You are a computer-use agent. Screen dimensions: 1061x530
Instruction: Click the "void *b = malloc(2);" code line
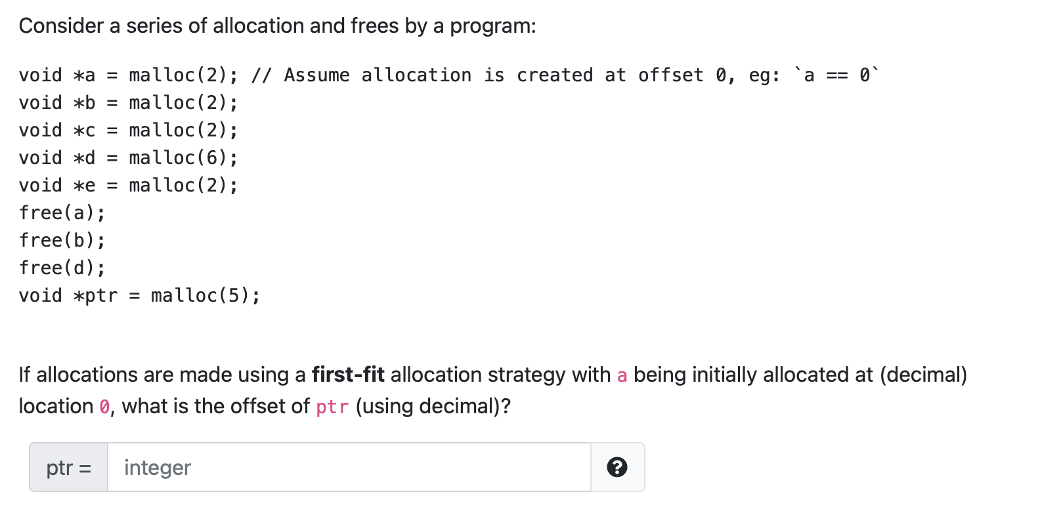click(128, 103)
